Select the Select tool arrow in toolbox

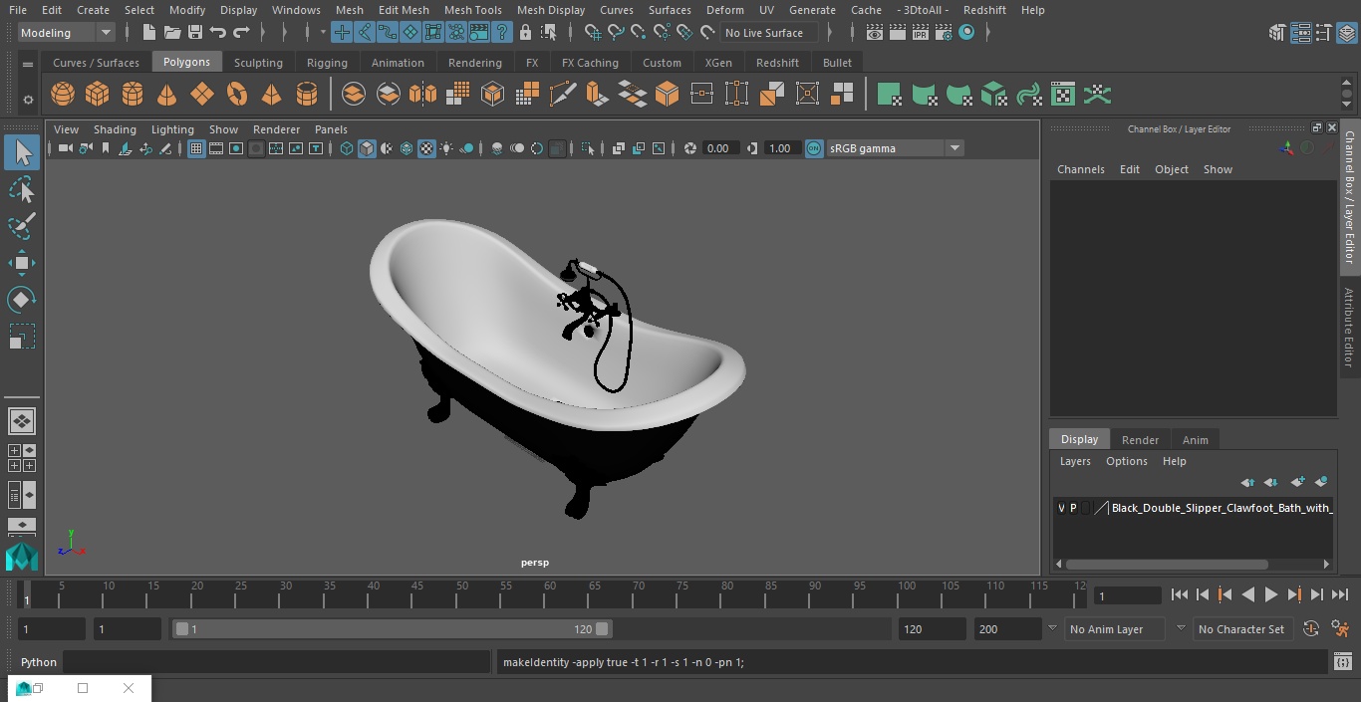(22, 152)
